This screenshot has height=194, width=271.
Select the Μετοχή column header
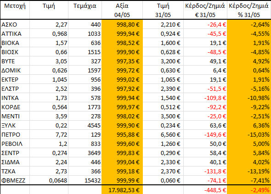point(15,10)
